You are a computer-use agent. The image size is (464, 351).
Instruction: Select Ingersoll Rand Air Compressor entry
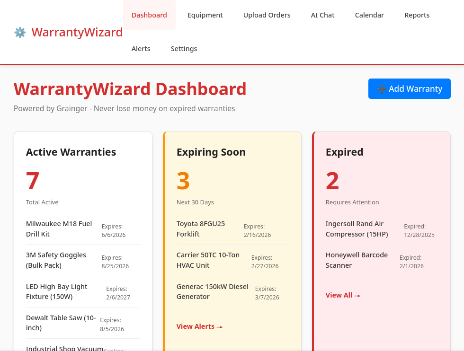click(x=382, y=229)
